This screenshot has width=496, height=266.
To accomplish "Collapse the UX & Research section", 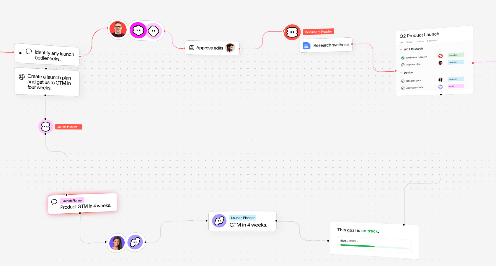I will [x=401, y=50].
